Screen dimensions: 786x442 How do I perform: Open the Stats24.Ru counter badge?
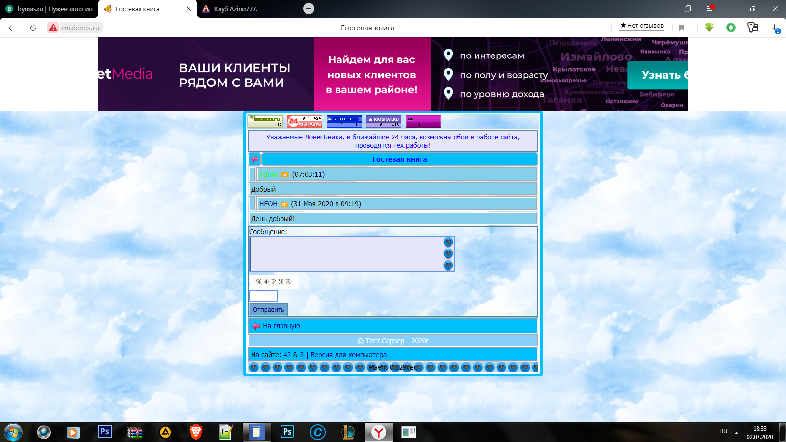click(305, 121)
